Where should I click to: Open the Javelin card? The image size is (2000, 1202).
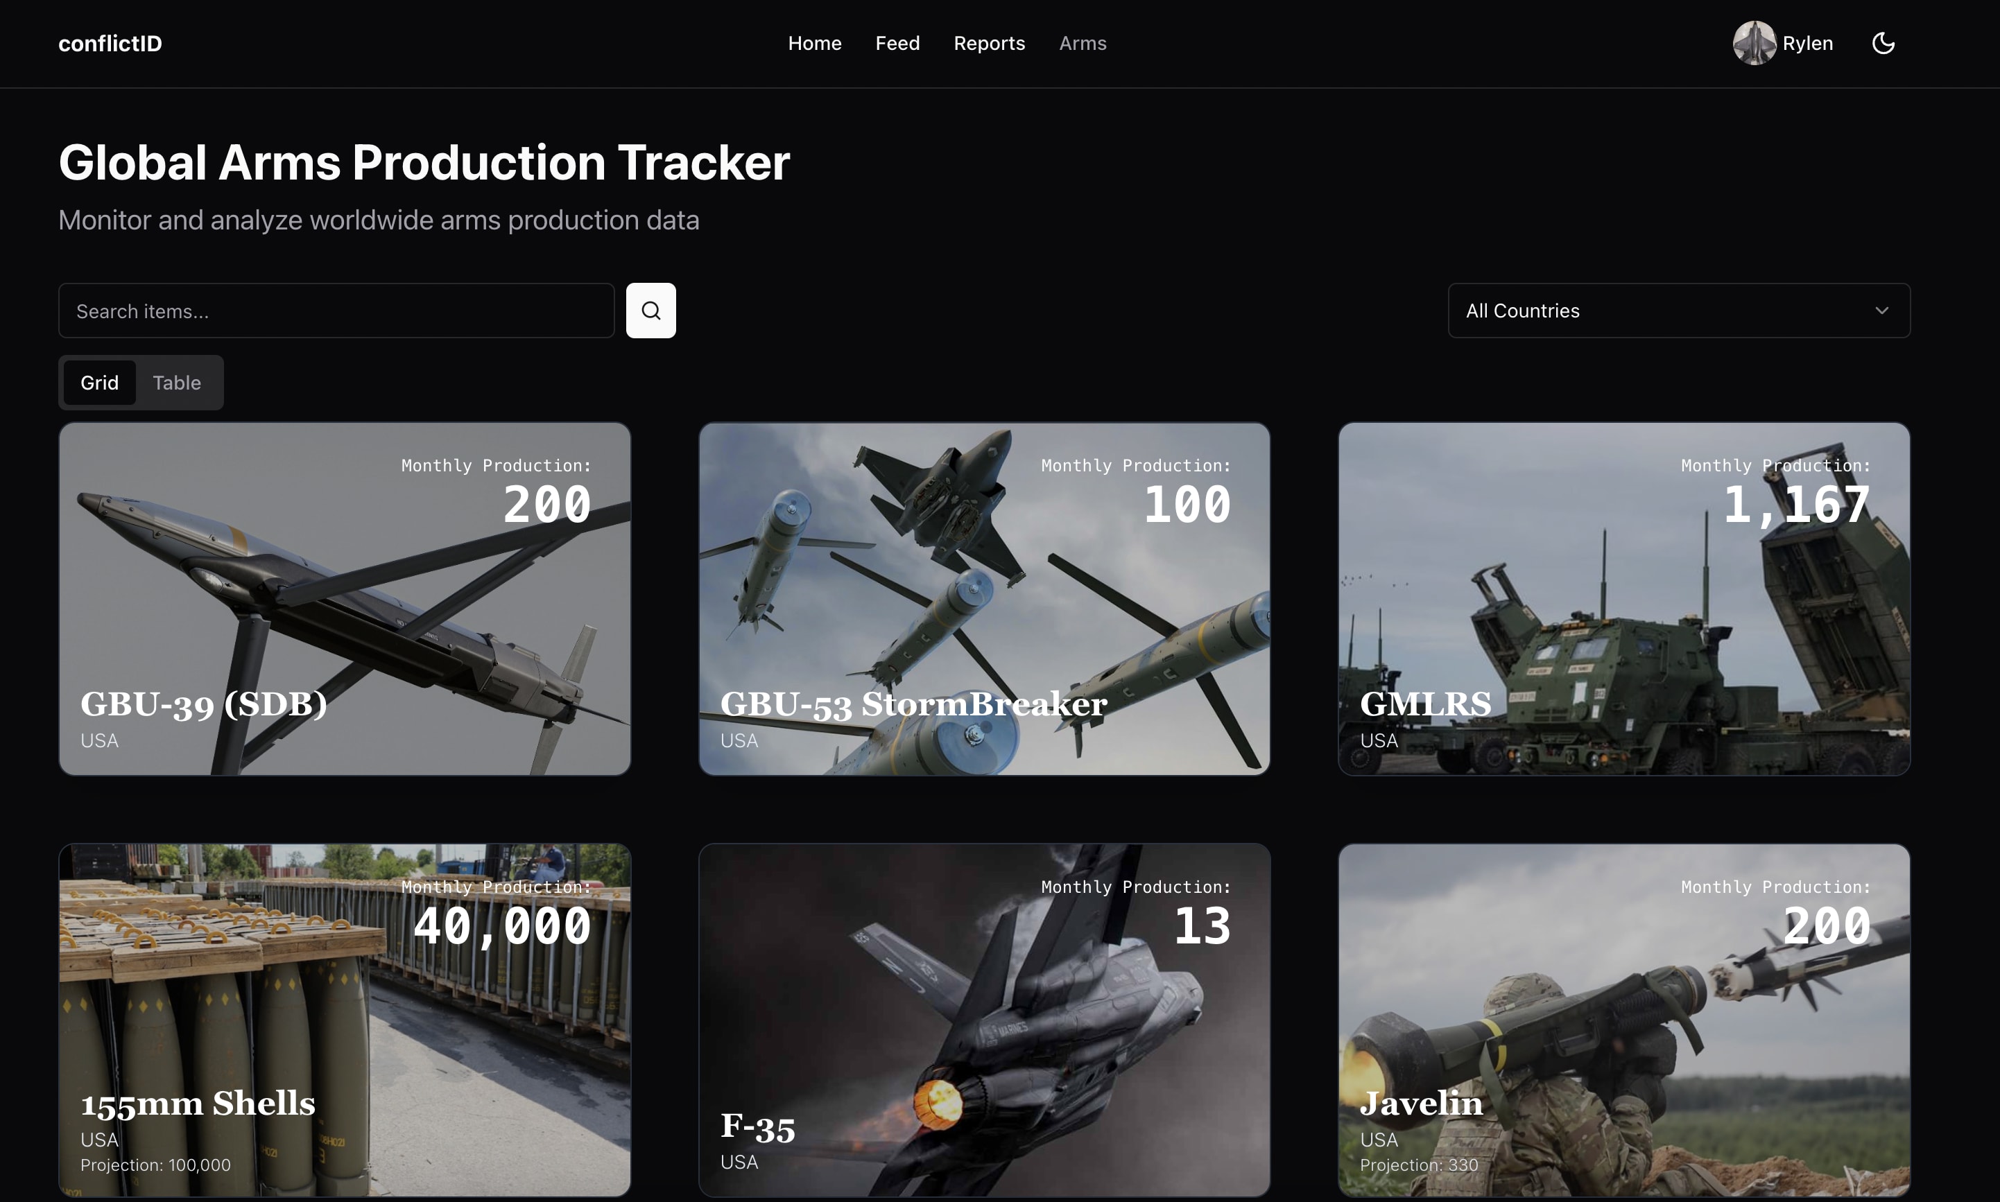1623,1020
